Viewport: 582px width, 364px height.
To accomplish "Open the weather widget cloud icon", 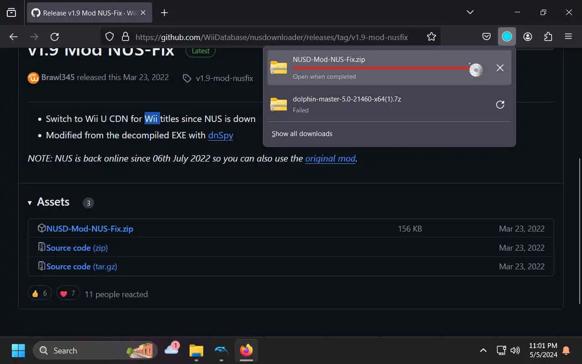I will pyautogui.click(x=172, y=349).
